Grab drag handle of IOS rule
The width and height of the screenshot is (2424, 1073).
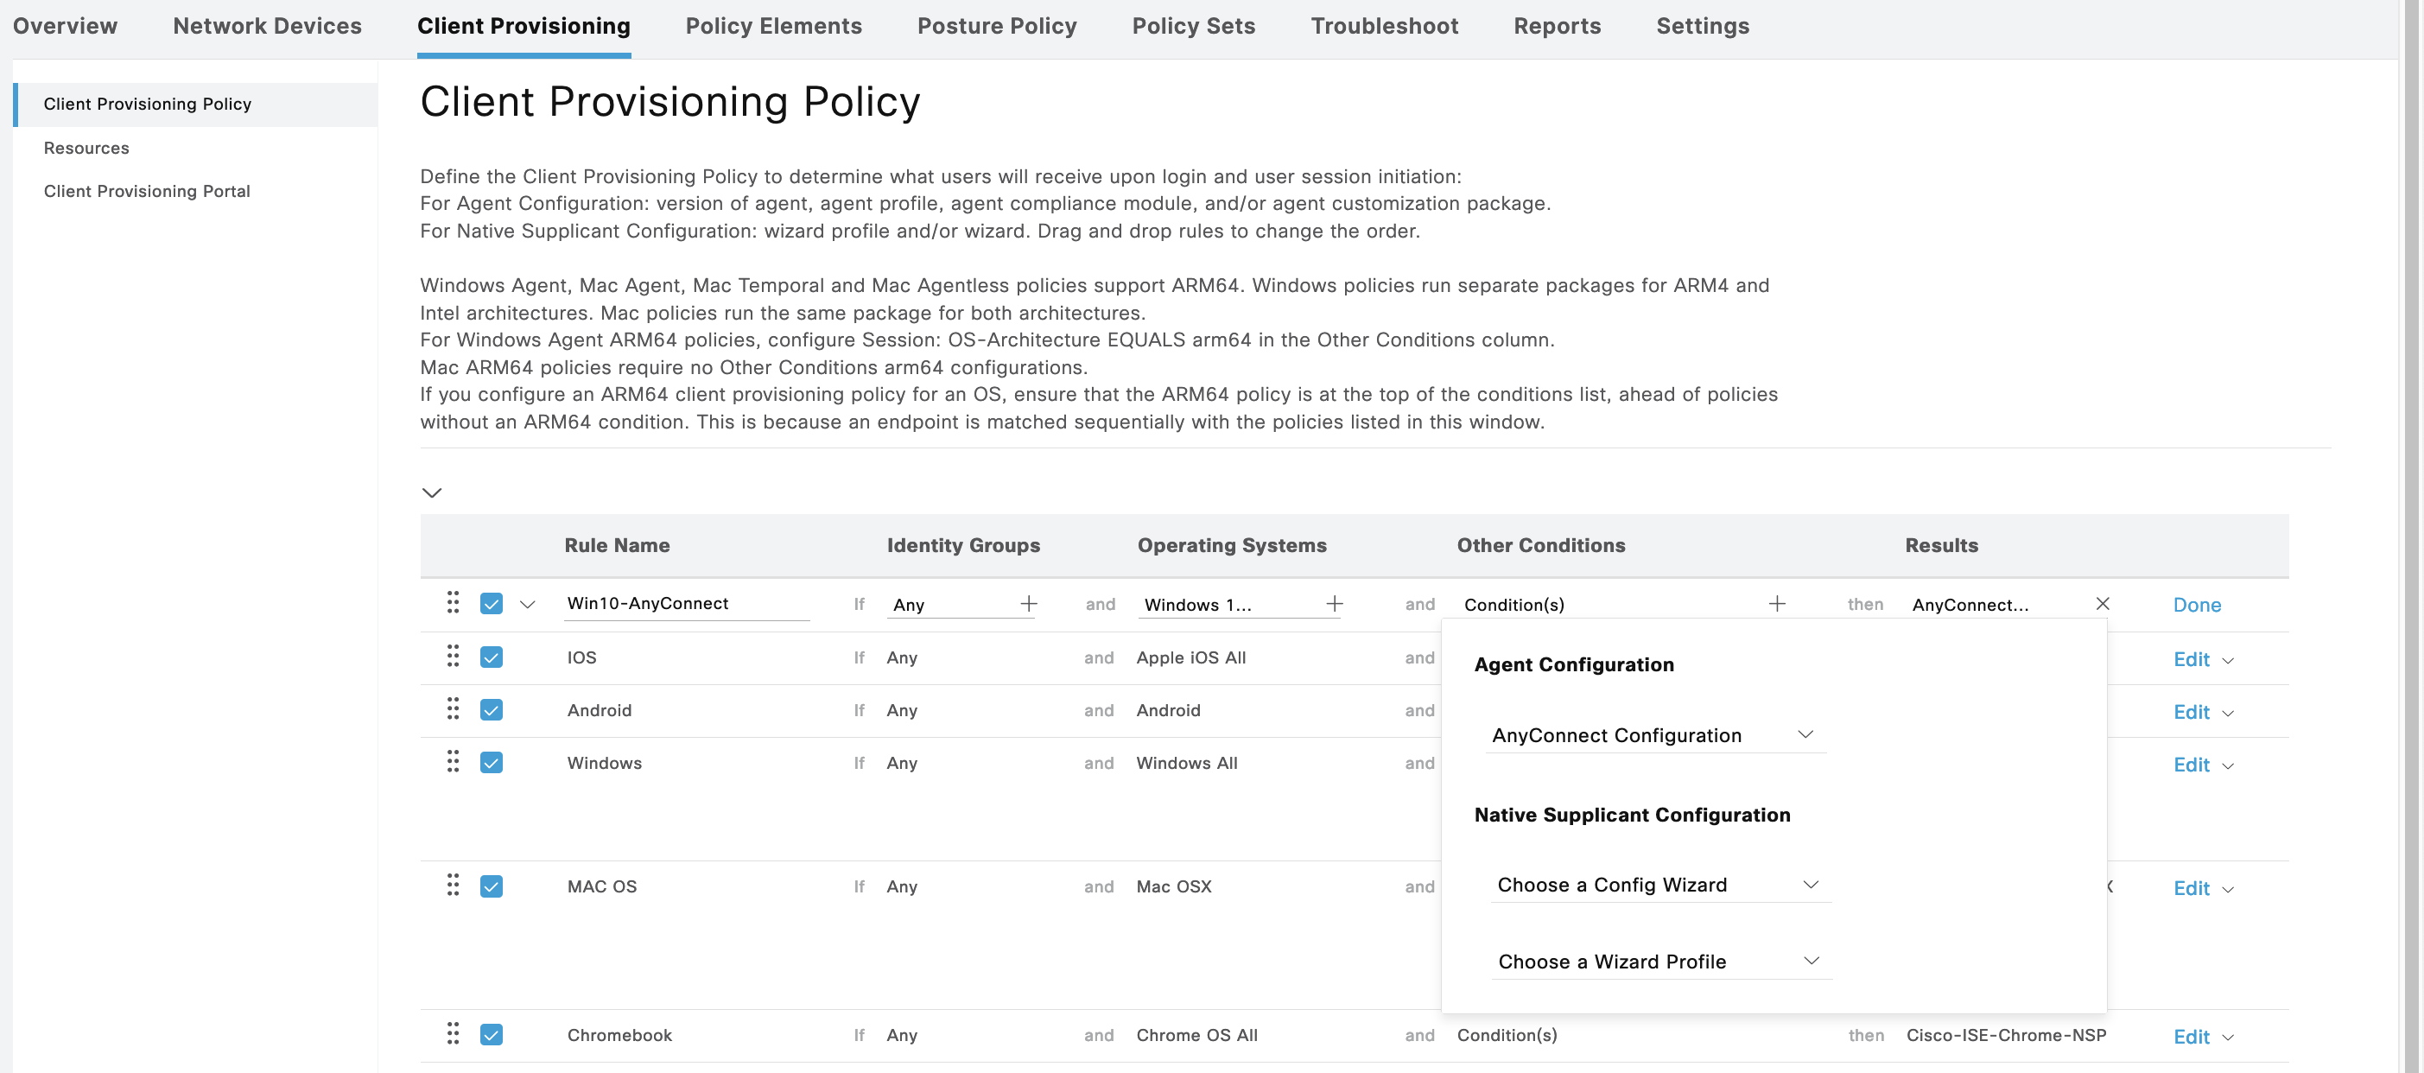point(453,656)
